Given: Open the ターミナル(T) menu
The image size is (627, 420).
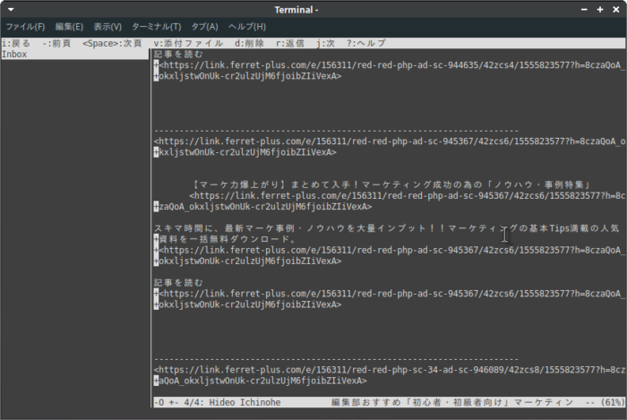Looking at the screenshot, I should pyautogui.click(x=156, y=27).
